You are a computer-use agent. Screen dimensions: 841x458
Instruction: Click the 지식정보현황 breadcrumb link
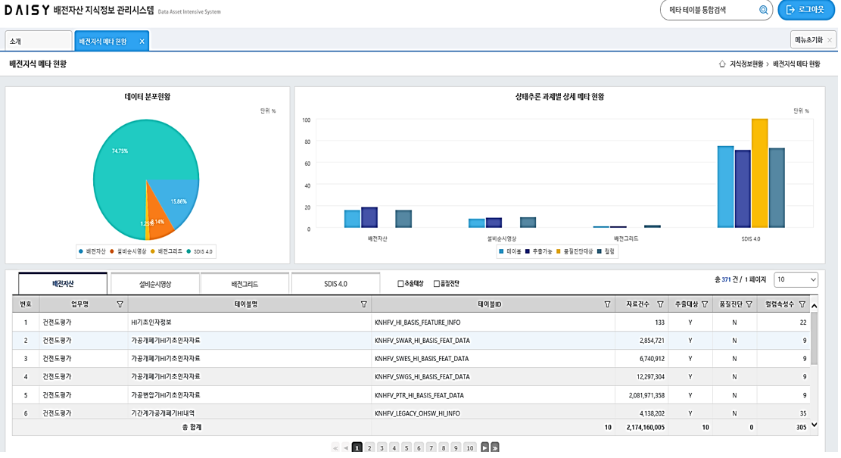(x=746, y=64)
